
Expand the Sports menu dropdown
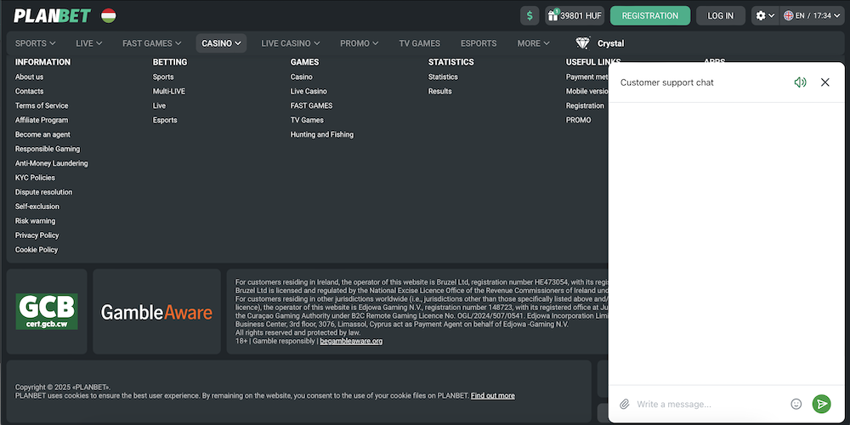pyautogui.click(x=36, y=43)
